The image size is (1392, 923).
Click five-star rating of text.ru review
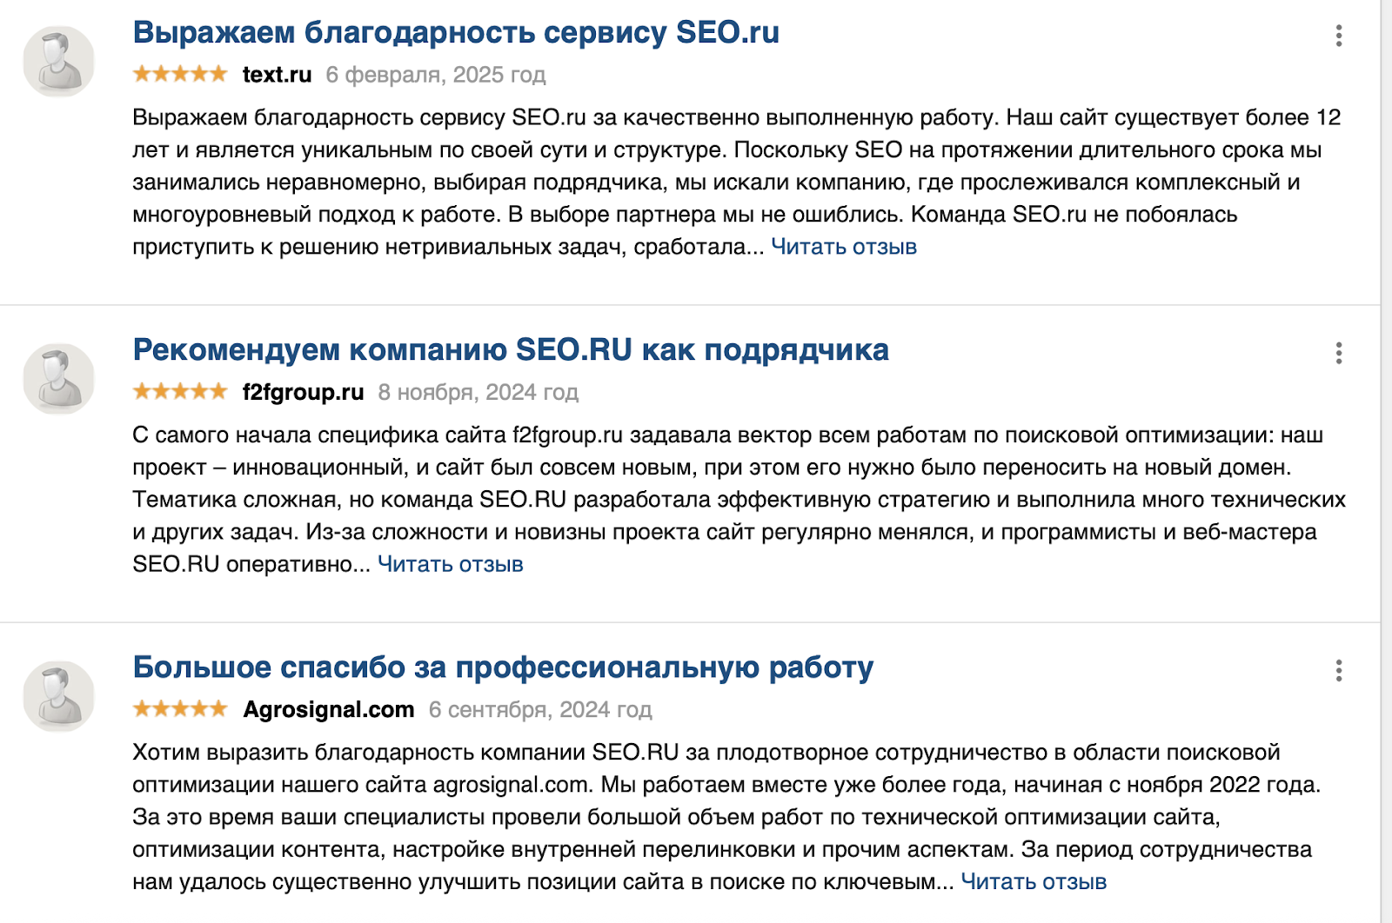pyautogui.click(x=180, y=75)
